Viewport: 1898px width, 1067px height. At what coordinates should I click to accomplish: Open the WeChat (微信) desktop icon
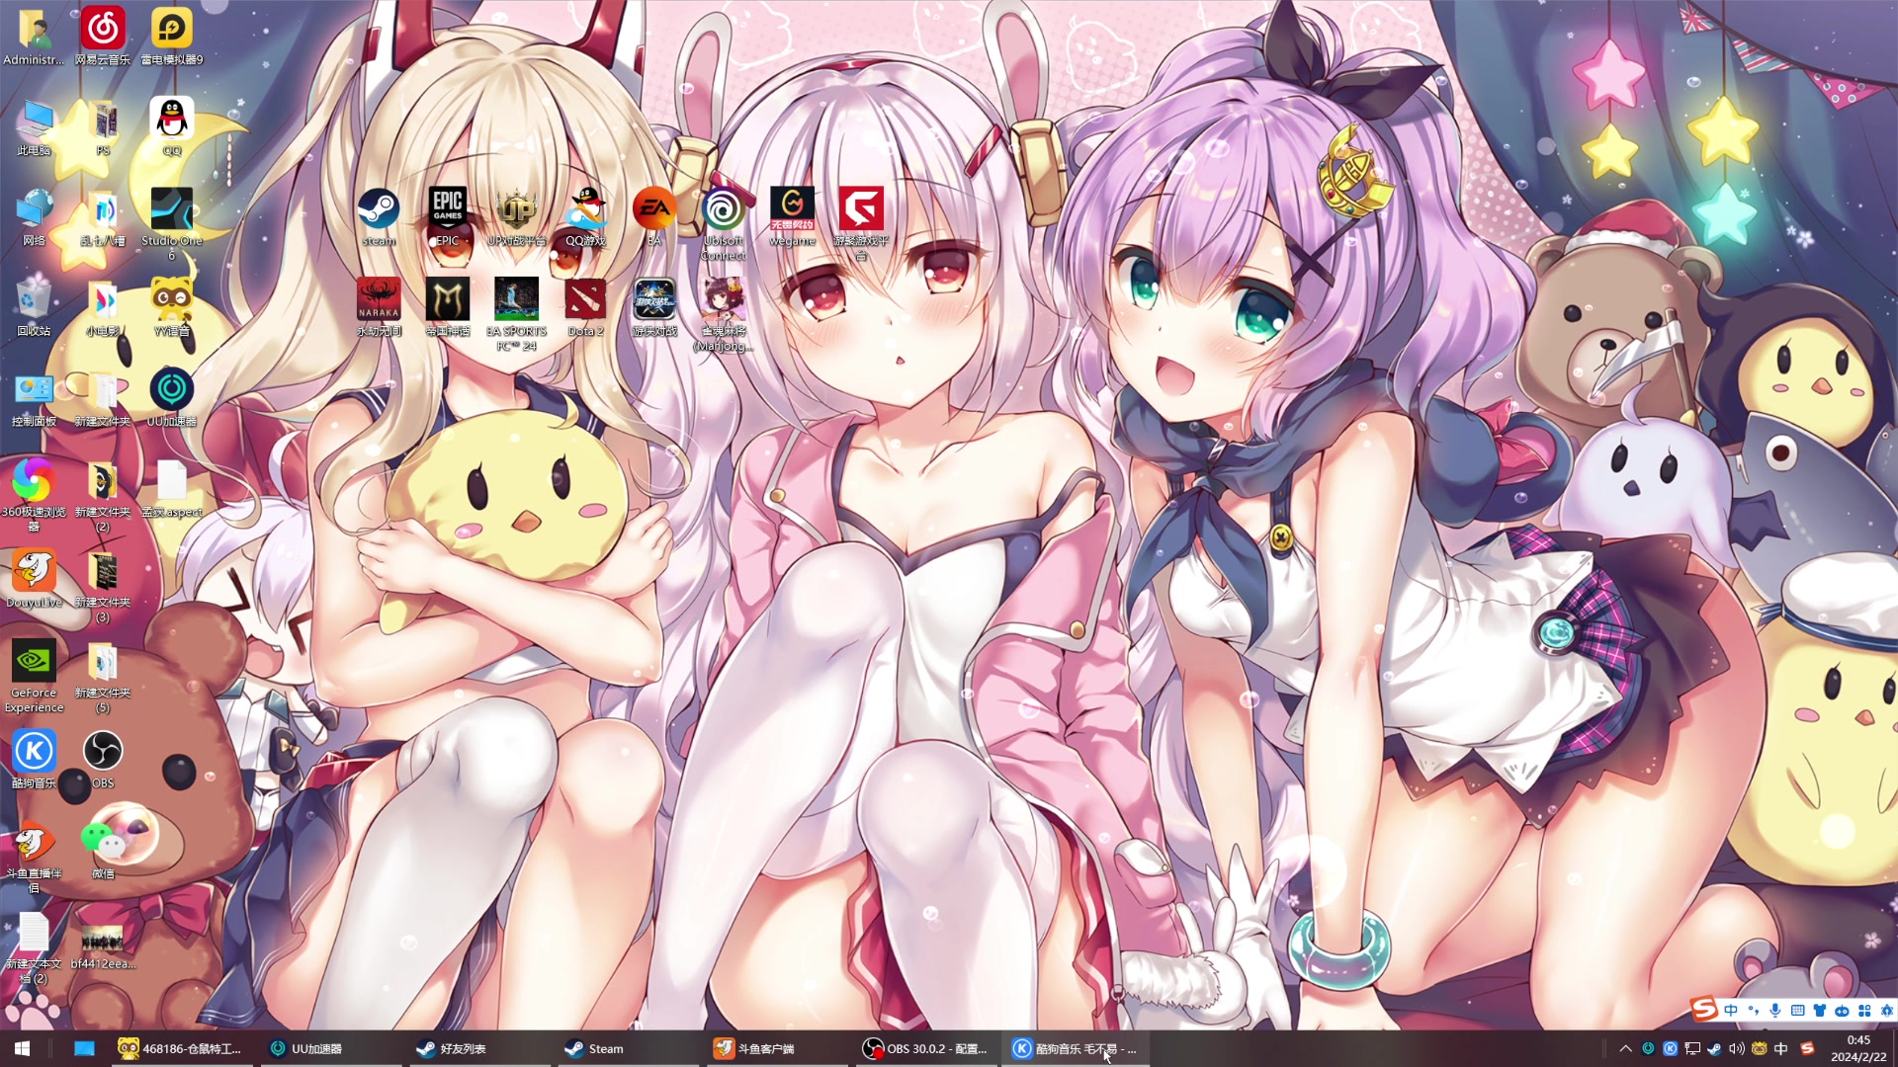click(103, 841)
